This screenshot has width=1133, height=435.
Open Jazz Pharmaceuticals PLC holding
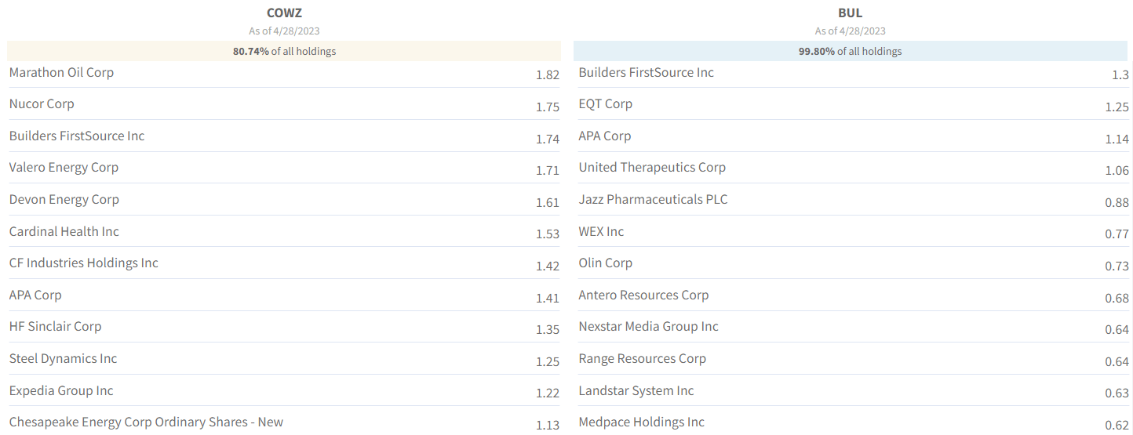653,199
